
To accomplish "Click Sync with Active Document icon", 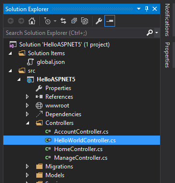I will point(63,21).
